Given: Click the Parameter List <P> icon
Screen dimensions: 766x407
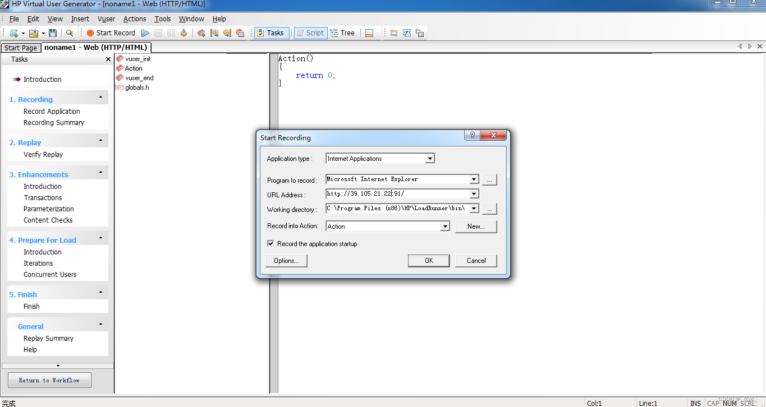Looking at the screenshot, I should (x=407, y=33).
